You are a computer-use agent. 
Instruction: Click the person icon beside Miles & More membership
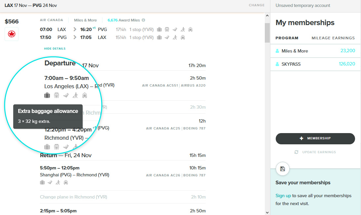[x=277, y=51]
